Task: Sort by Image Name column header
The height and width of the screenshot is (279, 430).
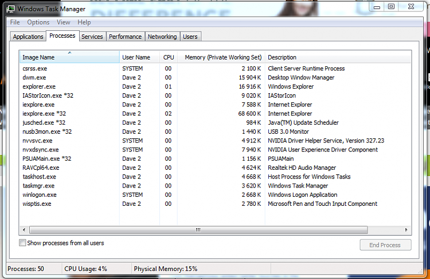Action: pyautogui.click(x=69, y=57)
